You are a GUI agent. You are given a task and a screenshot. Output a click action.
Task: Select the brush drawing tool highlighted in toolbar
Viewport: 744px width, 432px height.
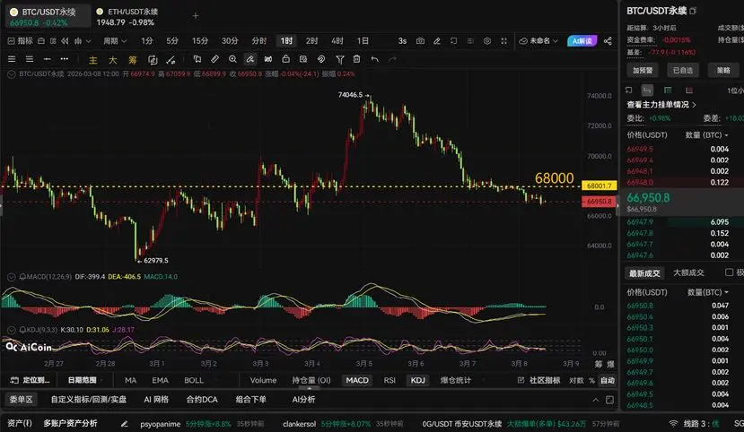tap(250, 59)
